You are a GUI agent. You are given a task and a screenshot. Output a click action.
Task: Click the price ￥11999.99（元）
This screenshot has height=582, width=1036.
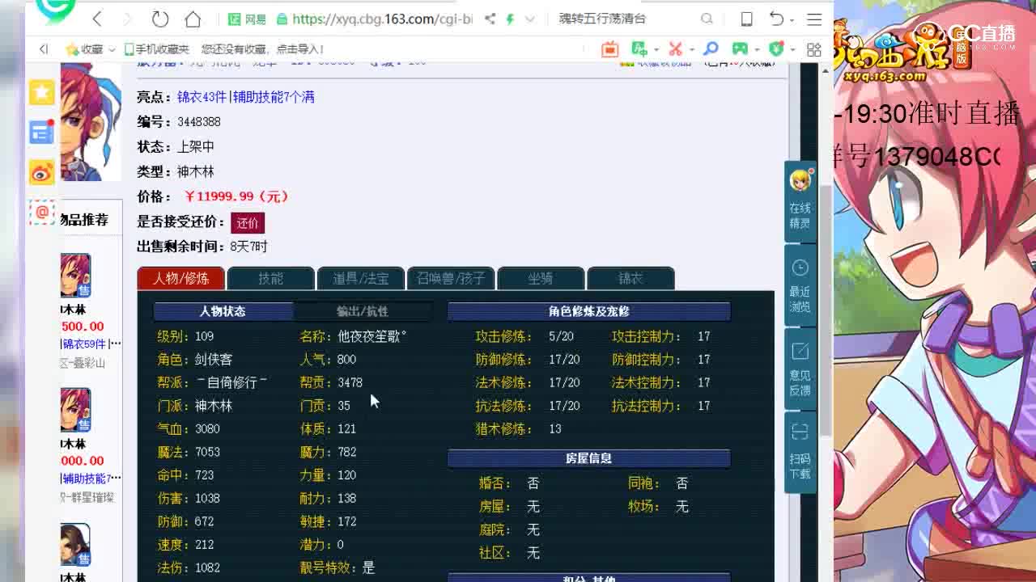point(236,196)
